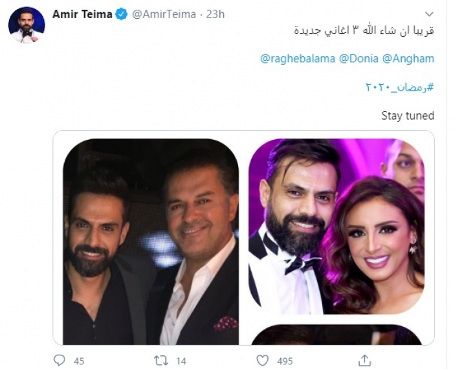Open the partially visible bottom-right photo

[x=337, y=335]
